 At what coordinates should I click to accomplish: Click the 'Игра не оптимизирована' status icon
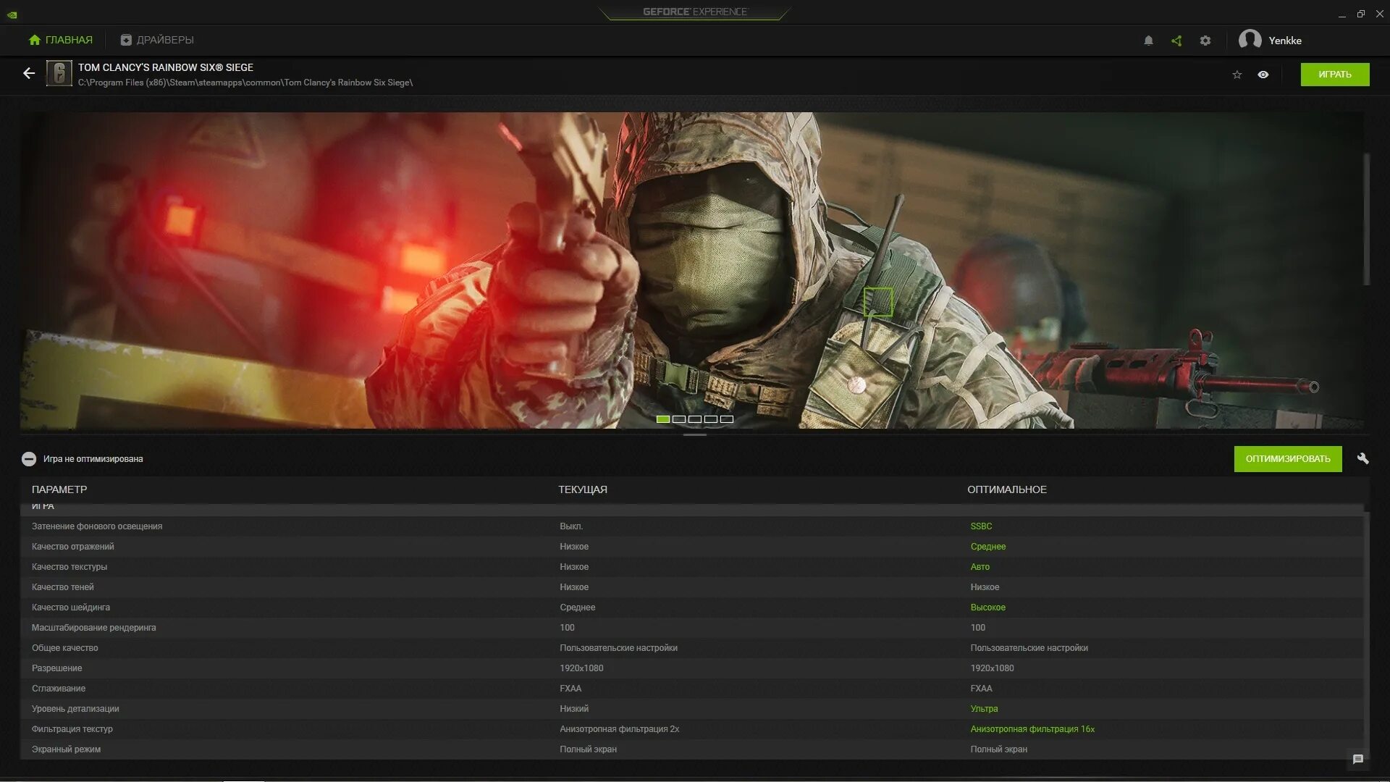tap(29, 458)
